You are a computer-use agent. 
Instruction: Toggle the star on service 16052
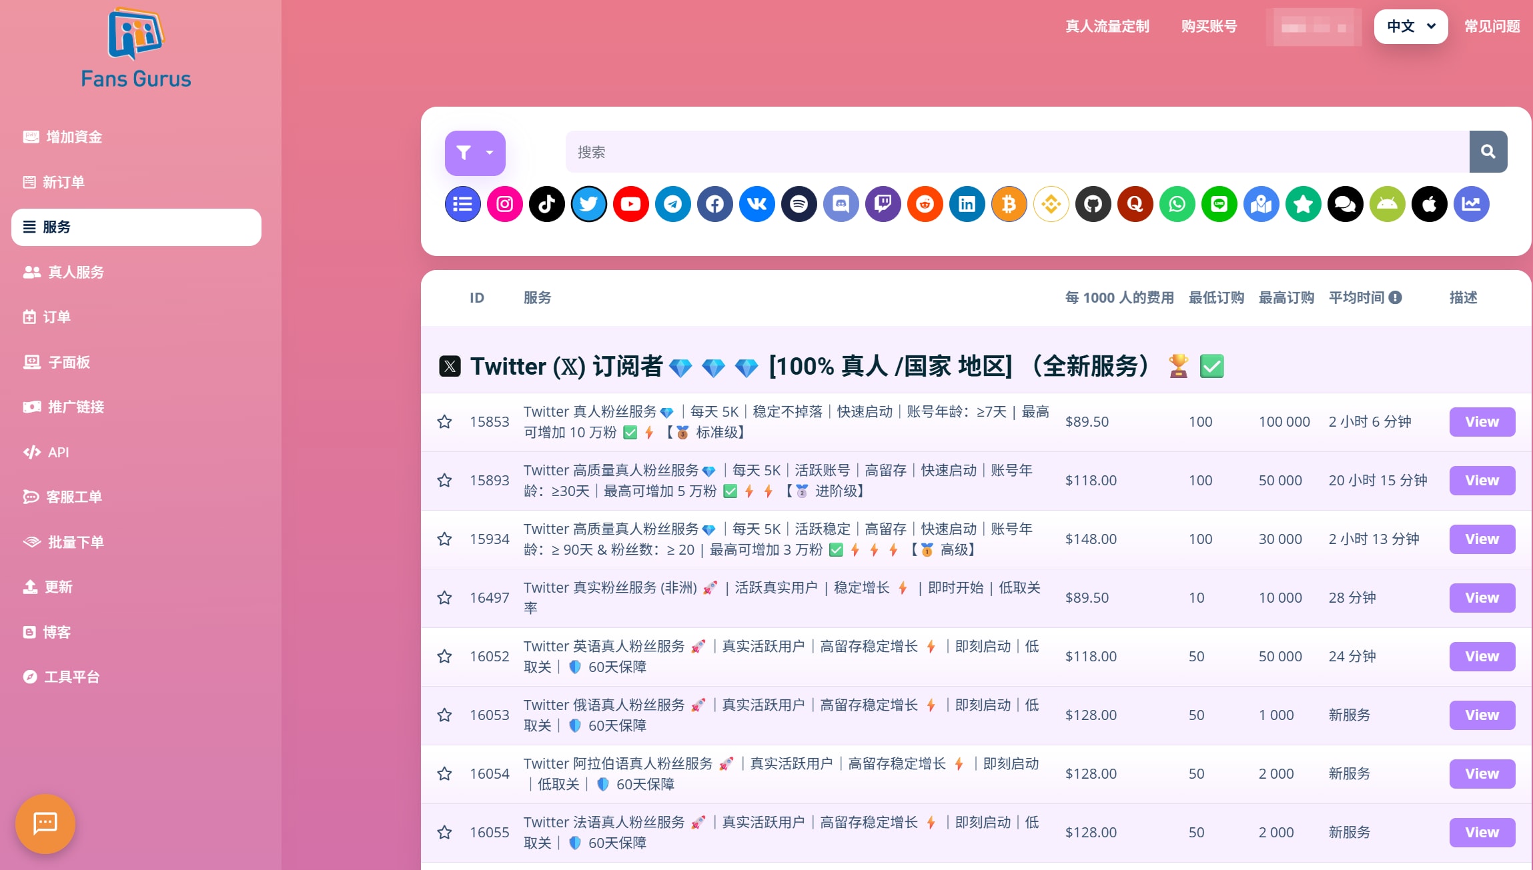[x=444, y=657]
